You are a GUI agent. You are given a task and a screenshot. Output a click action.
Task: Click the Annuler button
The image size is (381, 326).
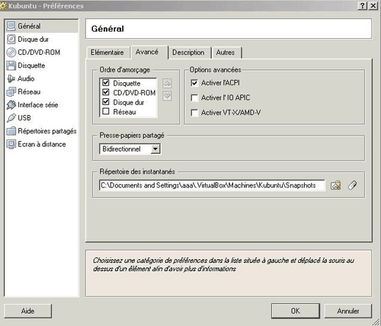pos(347,311)
